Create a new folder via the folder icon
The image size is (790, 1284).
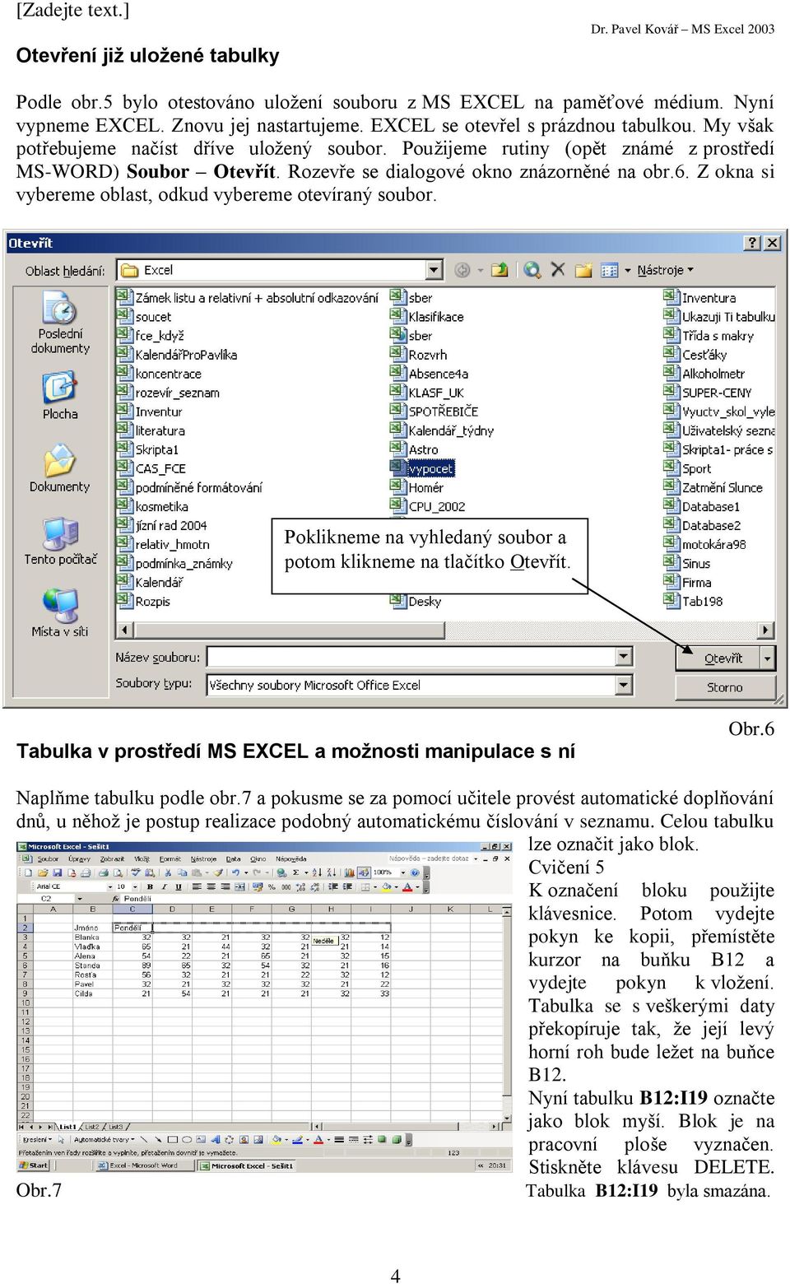point(583,270)
